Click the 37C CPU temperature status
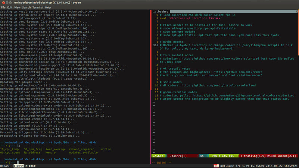Viewport: 299px width, 168px height. tap(238, 166)
